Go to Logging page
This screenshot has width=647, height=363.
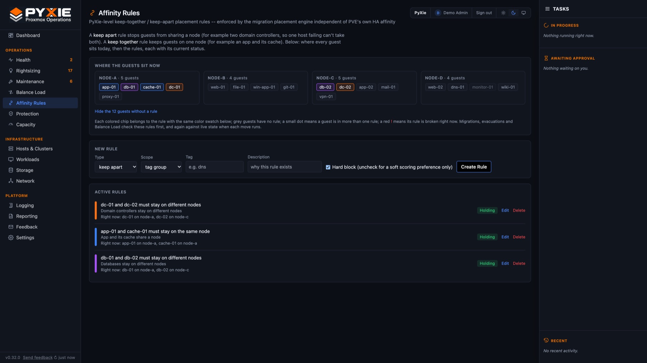tap(40, 205)
